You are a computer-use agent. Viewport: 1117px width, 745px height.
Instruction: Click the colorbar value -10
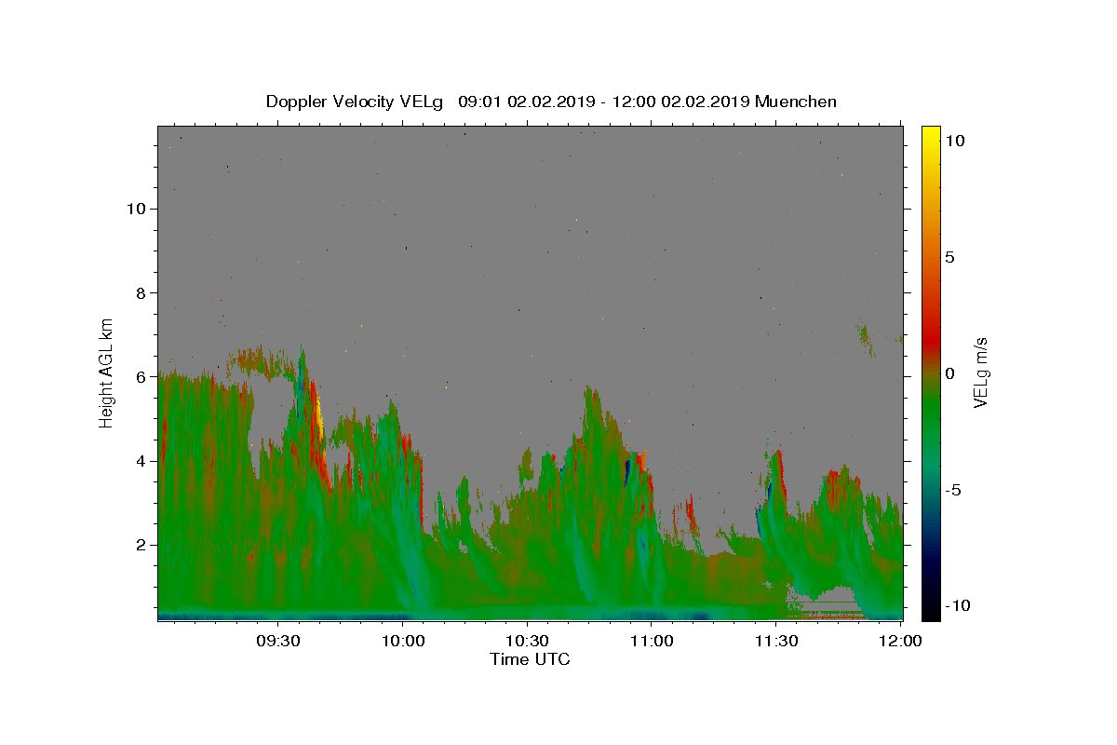click(x=958, y=605)
